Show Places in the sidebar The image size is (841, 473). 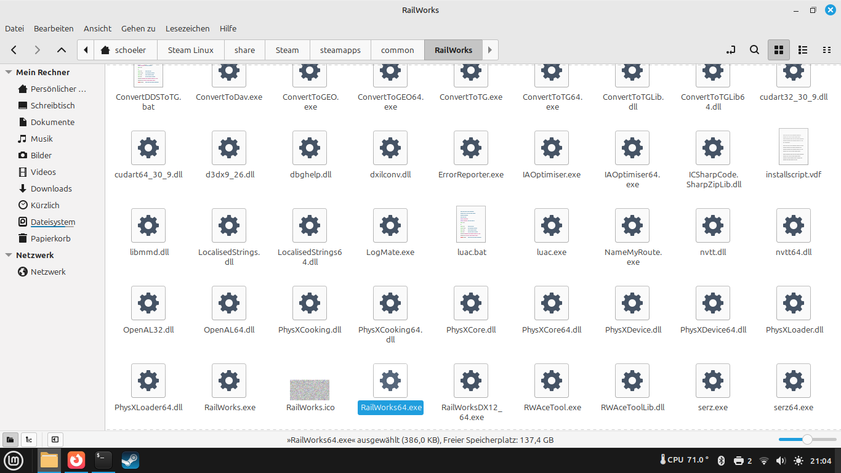tap(10, 440)
